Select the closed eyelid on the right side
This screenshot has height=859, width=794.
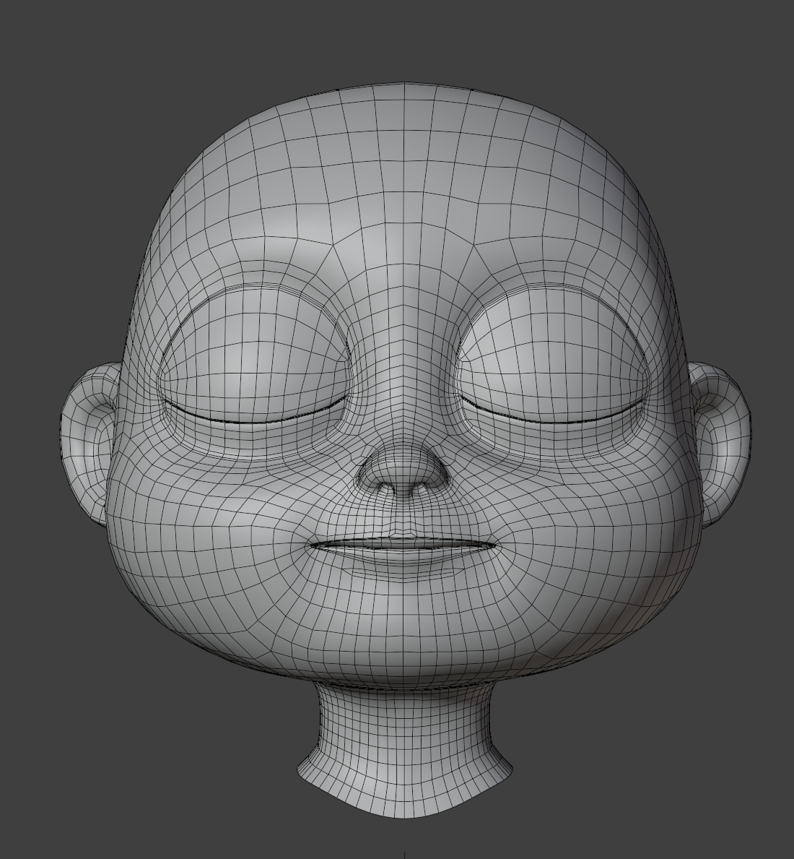[552, 361]
